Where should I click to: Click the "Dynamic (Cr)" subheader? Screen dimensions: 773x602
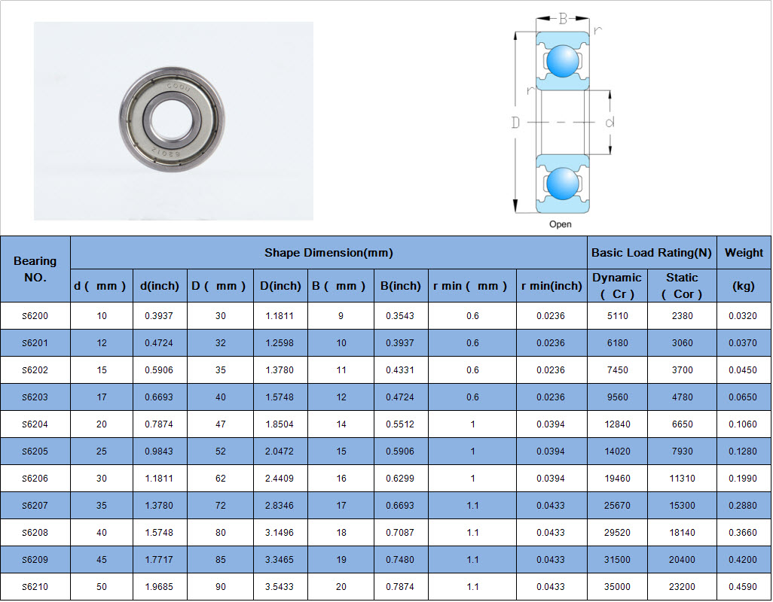pos(617,286)
